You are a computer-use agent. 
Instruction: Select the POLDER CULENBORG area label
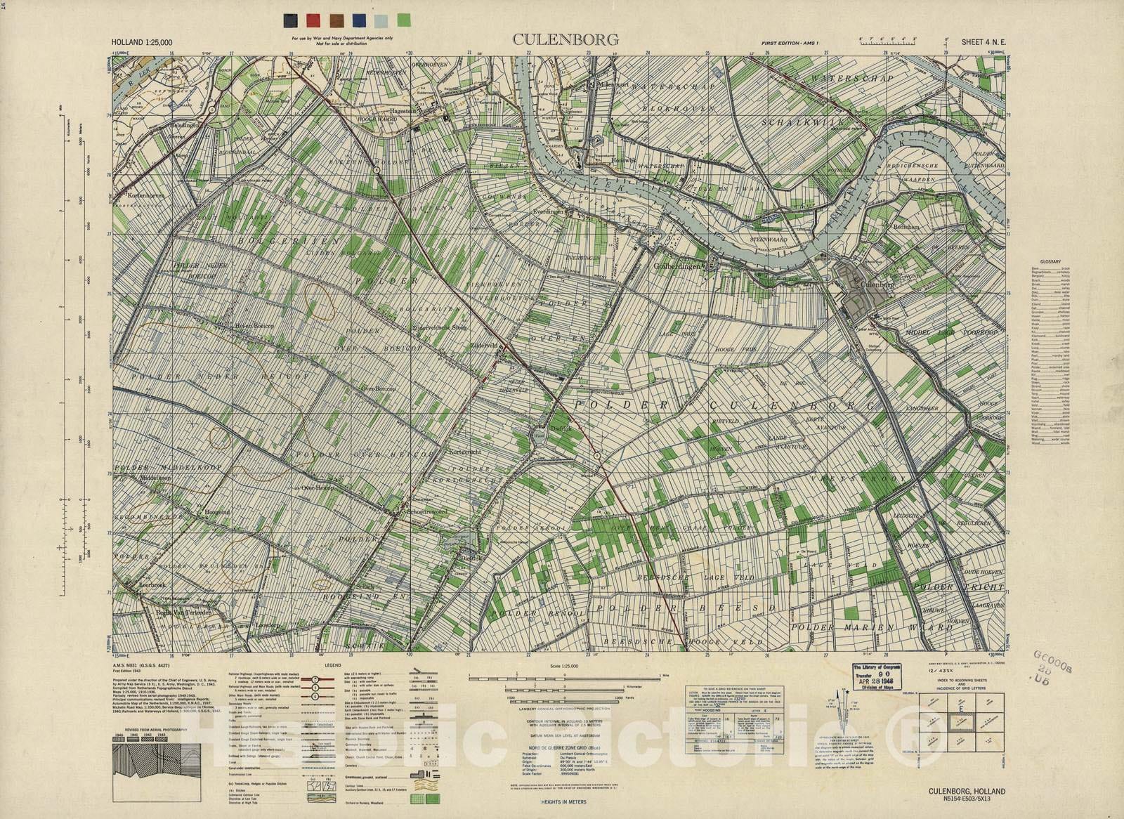724,406
